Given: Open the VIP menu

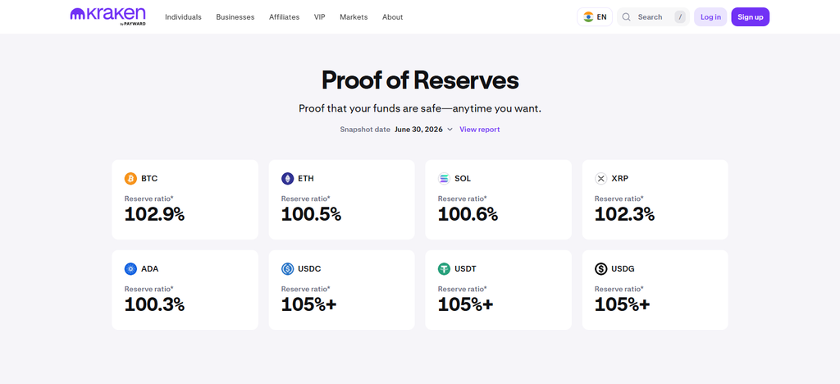Looking at the screenshot, I should click(x=320, y=17).
